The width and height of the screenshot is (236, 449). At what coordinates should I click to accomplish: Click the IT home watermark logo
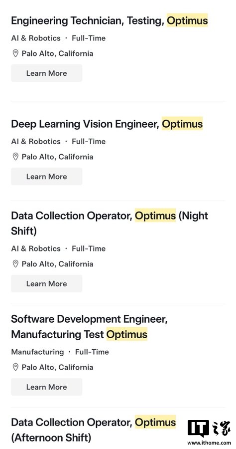(209, 429)
